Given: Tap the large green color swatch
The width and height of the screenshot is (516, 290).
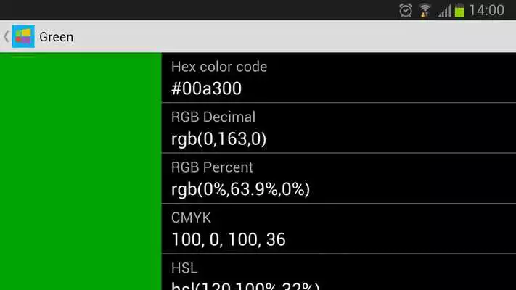Looking at the screenshot, I should tap(81, 171).
